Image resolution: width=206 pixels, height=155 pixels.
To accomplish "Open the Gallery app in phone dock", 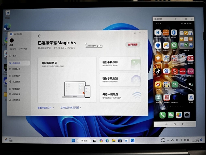I will pos(179,115).
